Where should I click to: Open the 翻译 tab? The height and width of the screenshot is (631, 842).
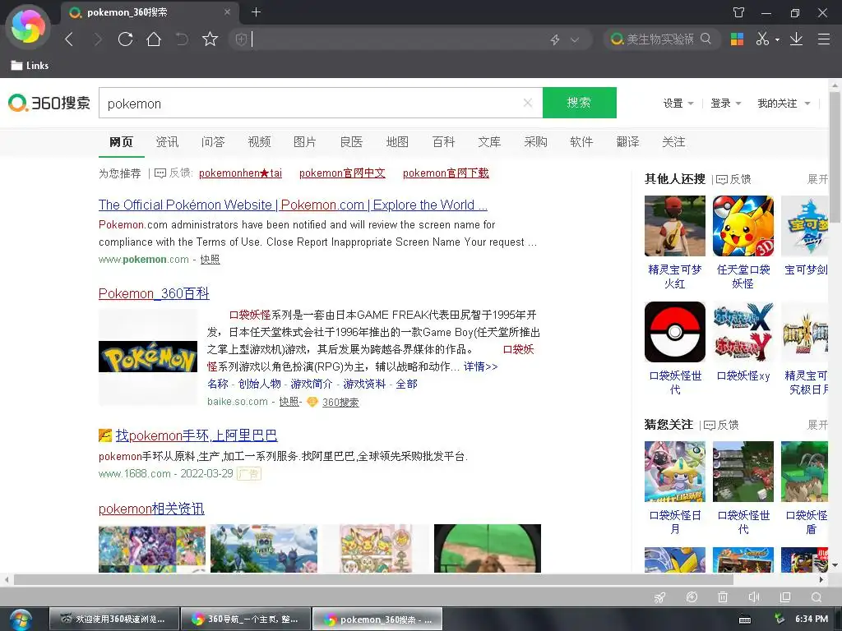point(627,141)
